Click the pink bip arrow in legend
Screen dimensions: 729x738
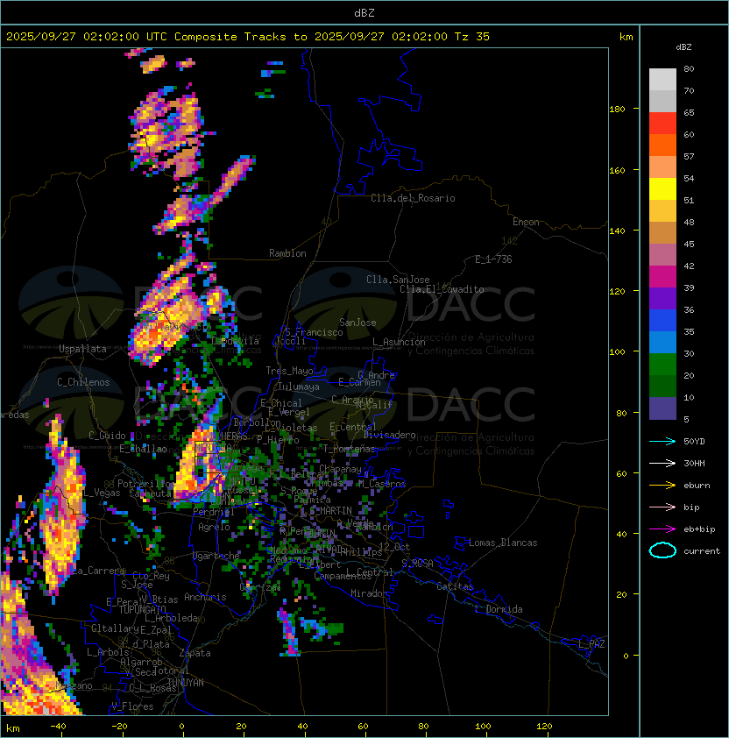pos(662,507)
